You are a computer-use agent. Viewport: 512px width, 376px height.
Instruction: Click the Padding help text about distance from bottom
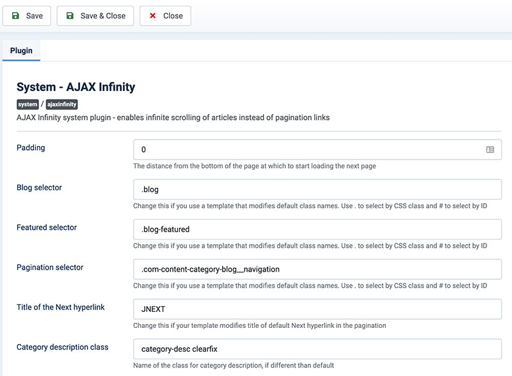coord(254,166)
